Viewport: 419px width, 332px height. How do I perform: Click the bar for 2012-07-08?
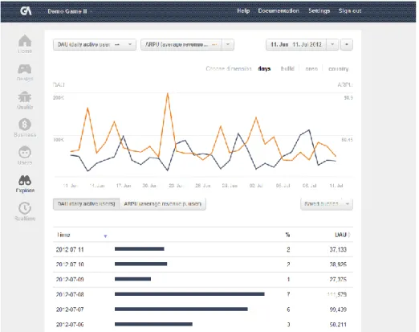click(189, 294)
